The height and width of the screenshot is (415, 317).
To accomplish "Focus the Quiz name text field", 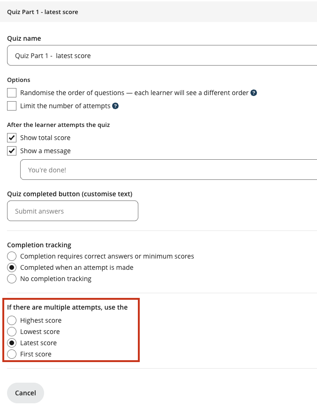I will (162, 55).
